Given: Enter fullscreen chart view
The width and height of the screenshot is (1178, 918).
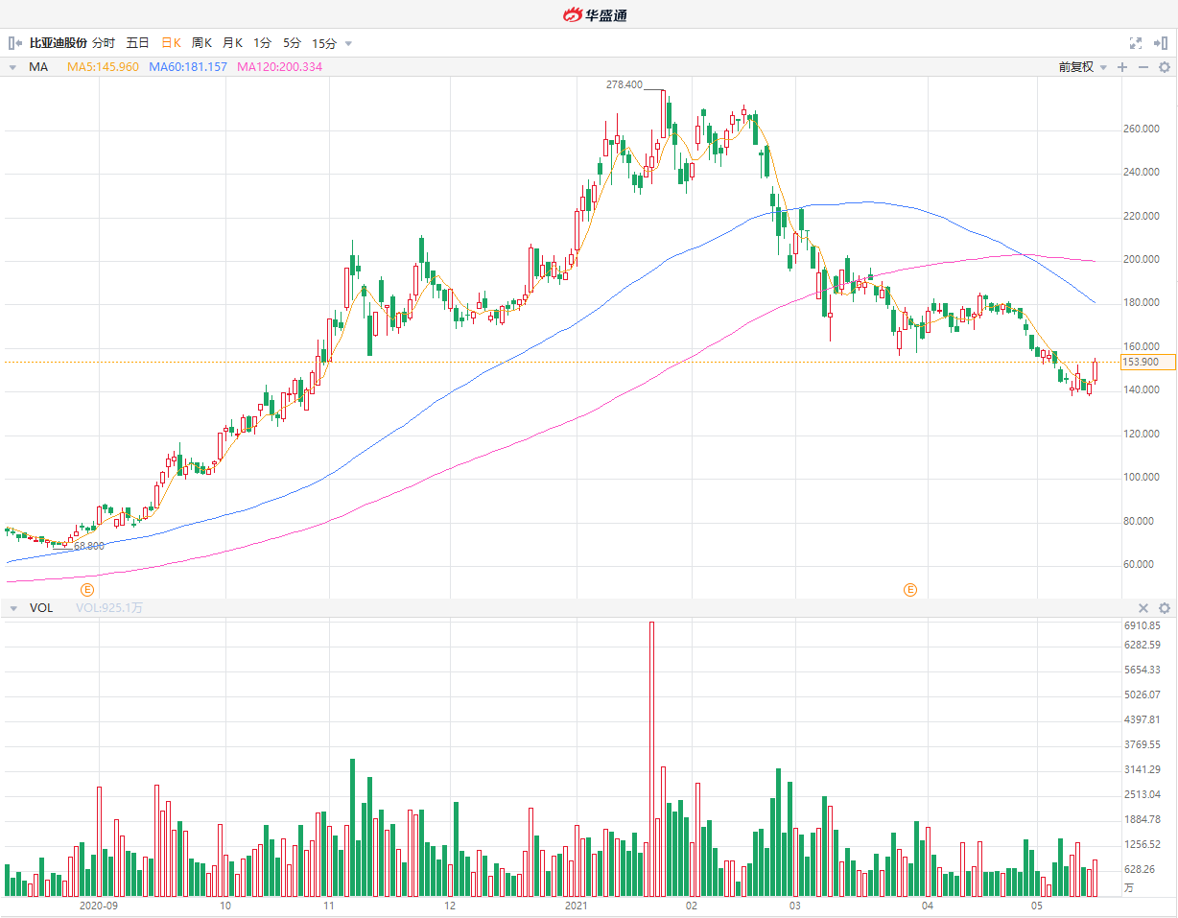Looking at the screenshot, I should click(x=1136, y=43).
